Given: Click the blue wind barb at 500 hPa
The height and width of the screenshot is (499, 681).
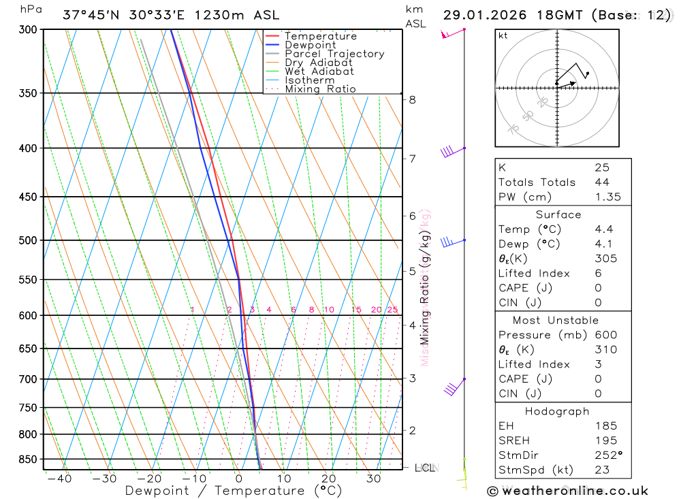Looking at the screenshot, I should [x=453, y=242].
